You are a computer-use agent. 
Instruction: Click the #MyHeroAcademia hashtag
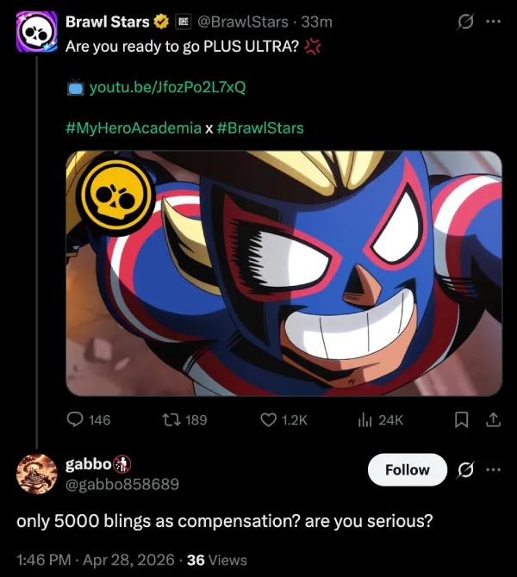[133, 128]
